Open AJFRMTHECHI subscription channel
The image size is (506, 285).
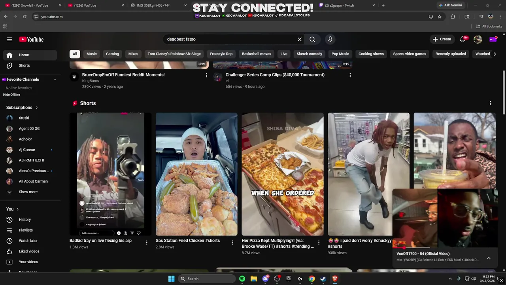(30, 160)
